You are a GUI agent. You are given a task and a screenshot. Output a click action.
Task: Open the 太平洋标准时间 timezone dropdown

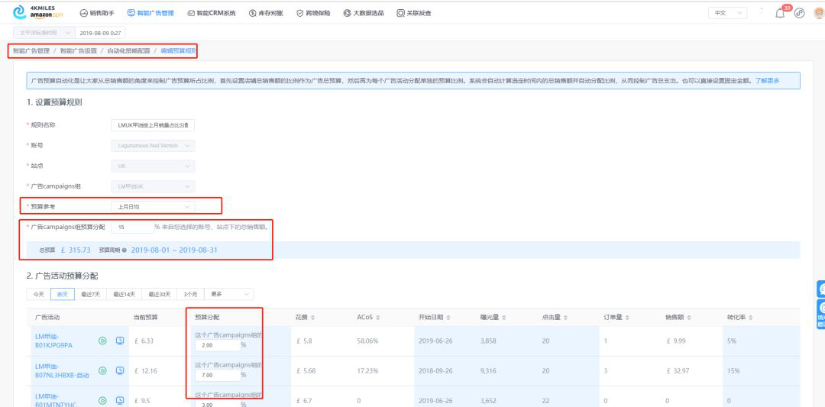pos(44,33)
